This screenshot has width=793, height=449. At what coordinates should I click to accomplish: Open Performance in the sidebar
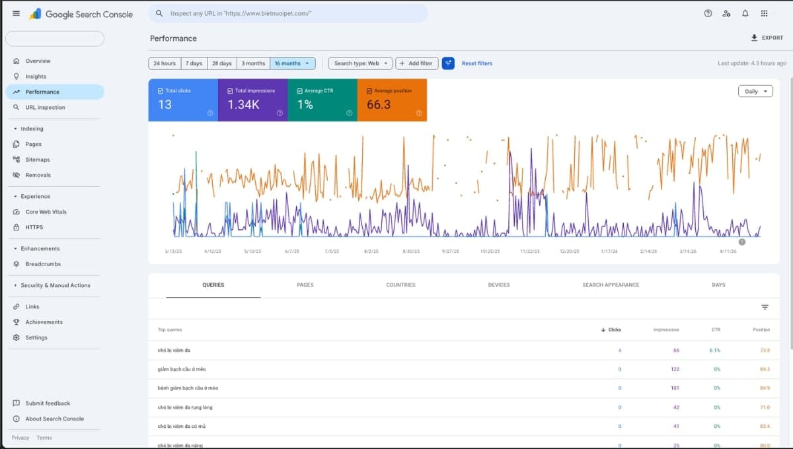[55, 92]
